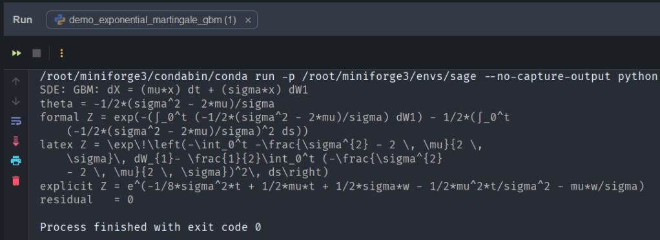
Task: Close the demo_exponential_martingale_gbm (1) run tab
Action: coord(248,20)
